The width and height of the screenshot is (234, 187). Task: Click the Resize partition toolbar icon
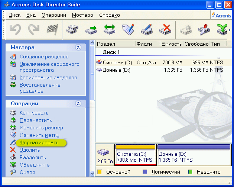[110, 30]
